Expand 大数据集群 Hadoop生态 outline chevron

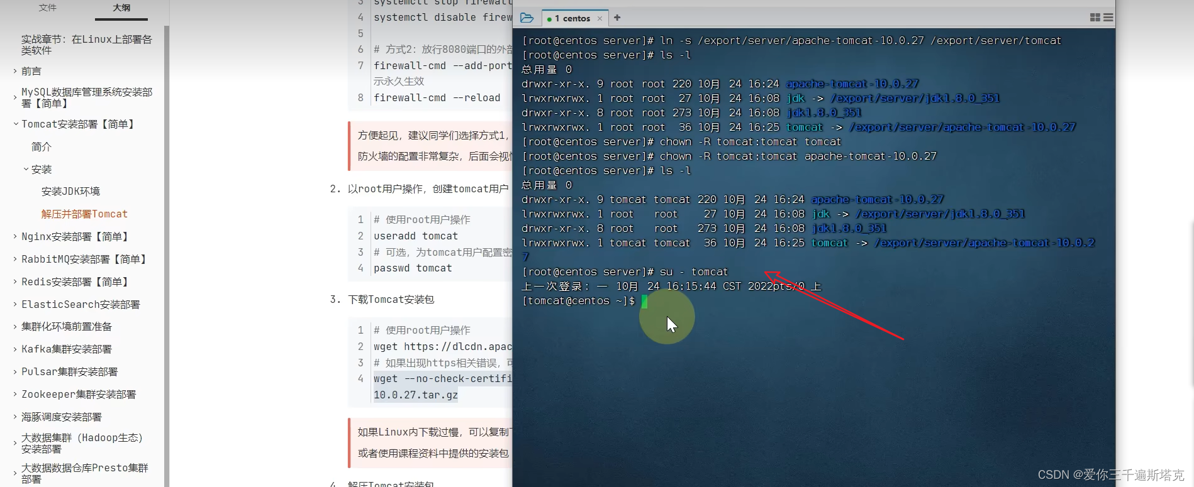pos(15,443)
